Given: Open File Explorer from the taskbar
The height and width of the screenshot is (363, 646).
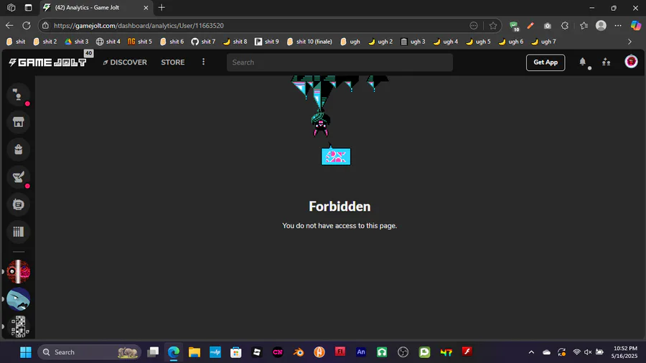Looking at the screenshot, I should pos(194,352).
